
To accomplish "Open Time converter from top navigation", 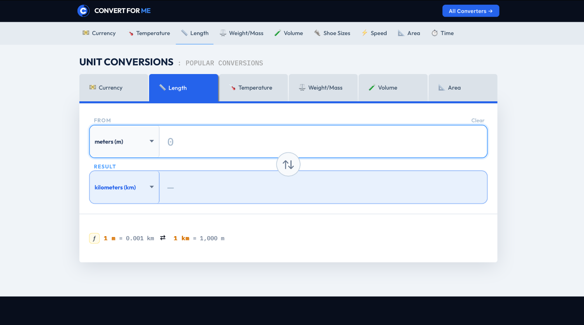I will coord(443,33).
